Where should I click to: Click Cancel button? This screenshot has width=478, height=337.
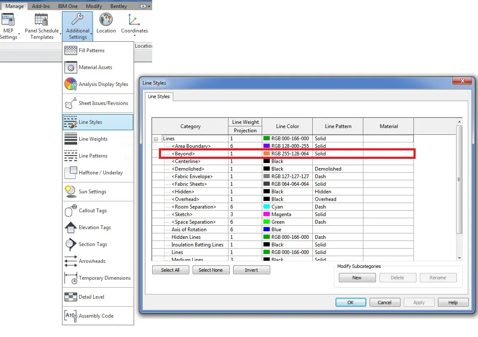coord(385,302)
